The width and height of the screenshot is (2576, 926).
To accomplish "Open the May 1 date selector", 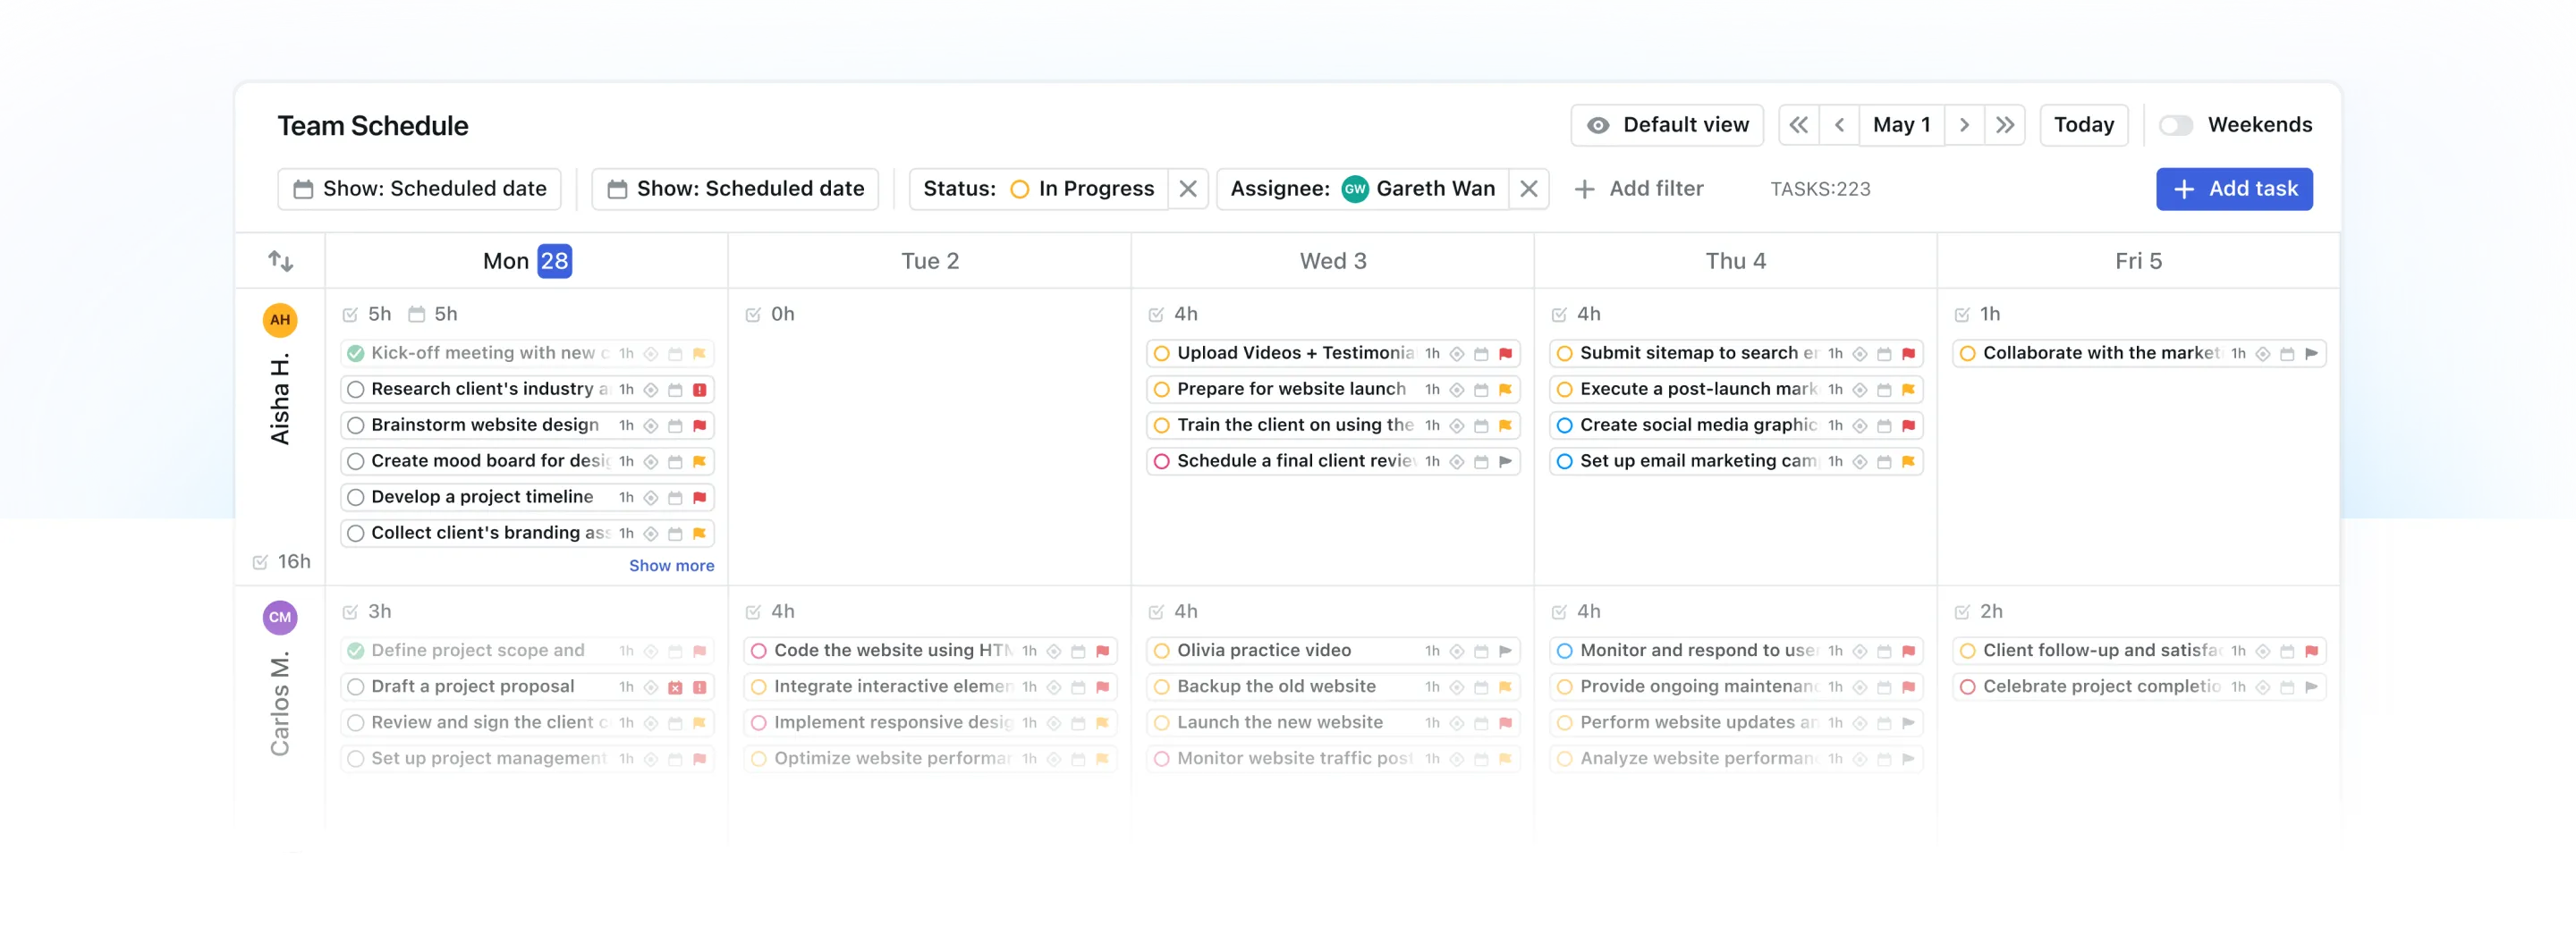I will point(1902,125).
